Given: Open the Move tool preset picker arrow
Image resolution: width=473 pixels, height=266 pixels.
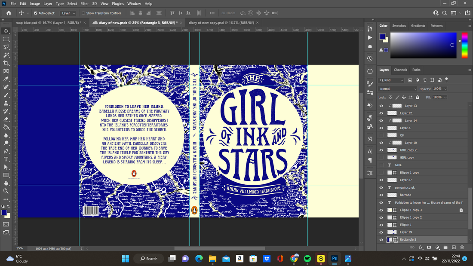Looking at the screenshot, I should (28, 13).
